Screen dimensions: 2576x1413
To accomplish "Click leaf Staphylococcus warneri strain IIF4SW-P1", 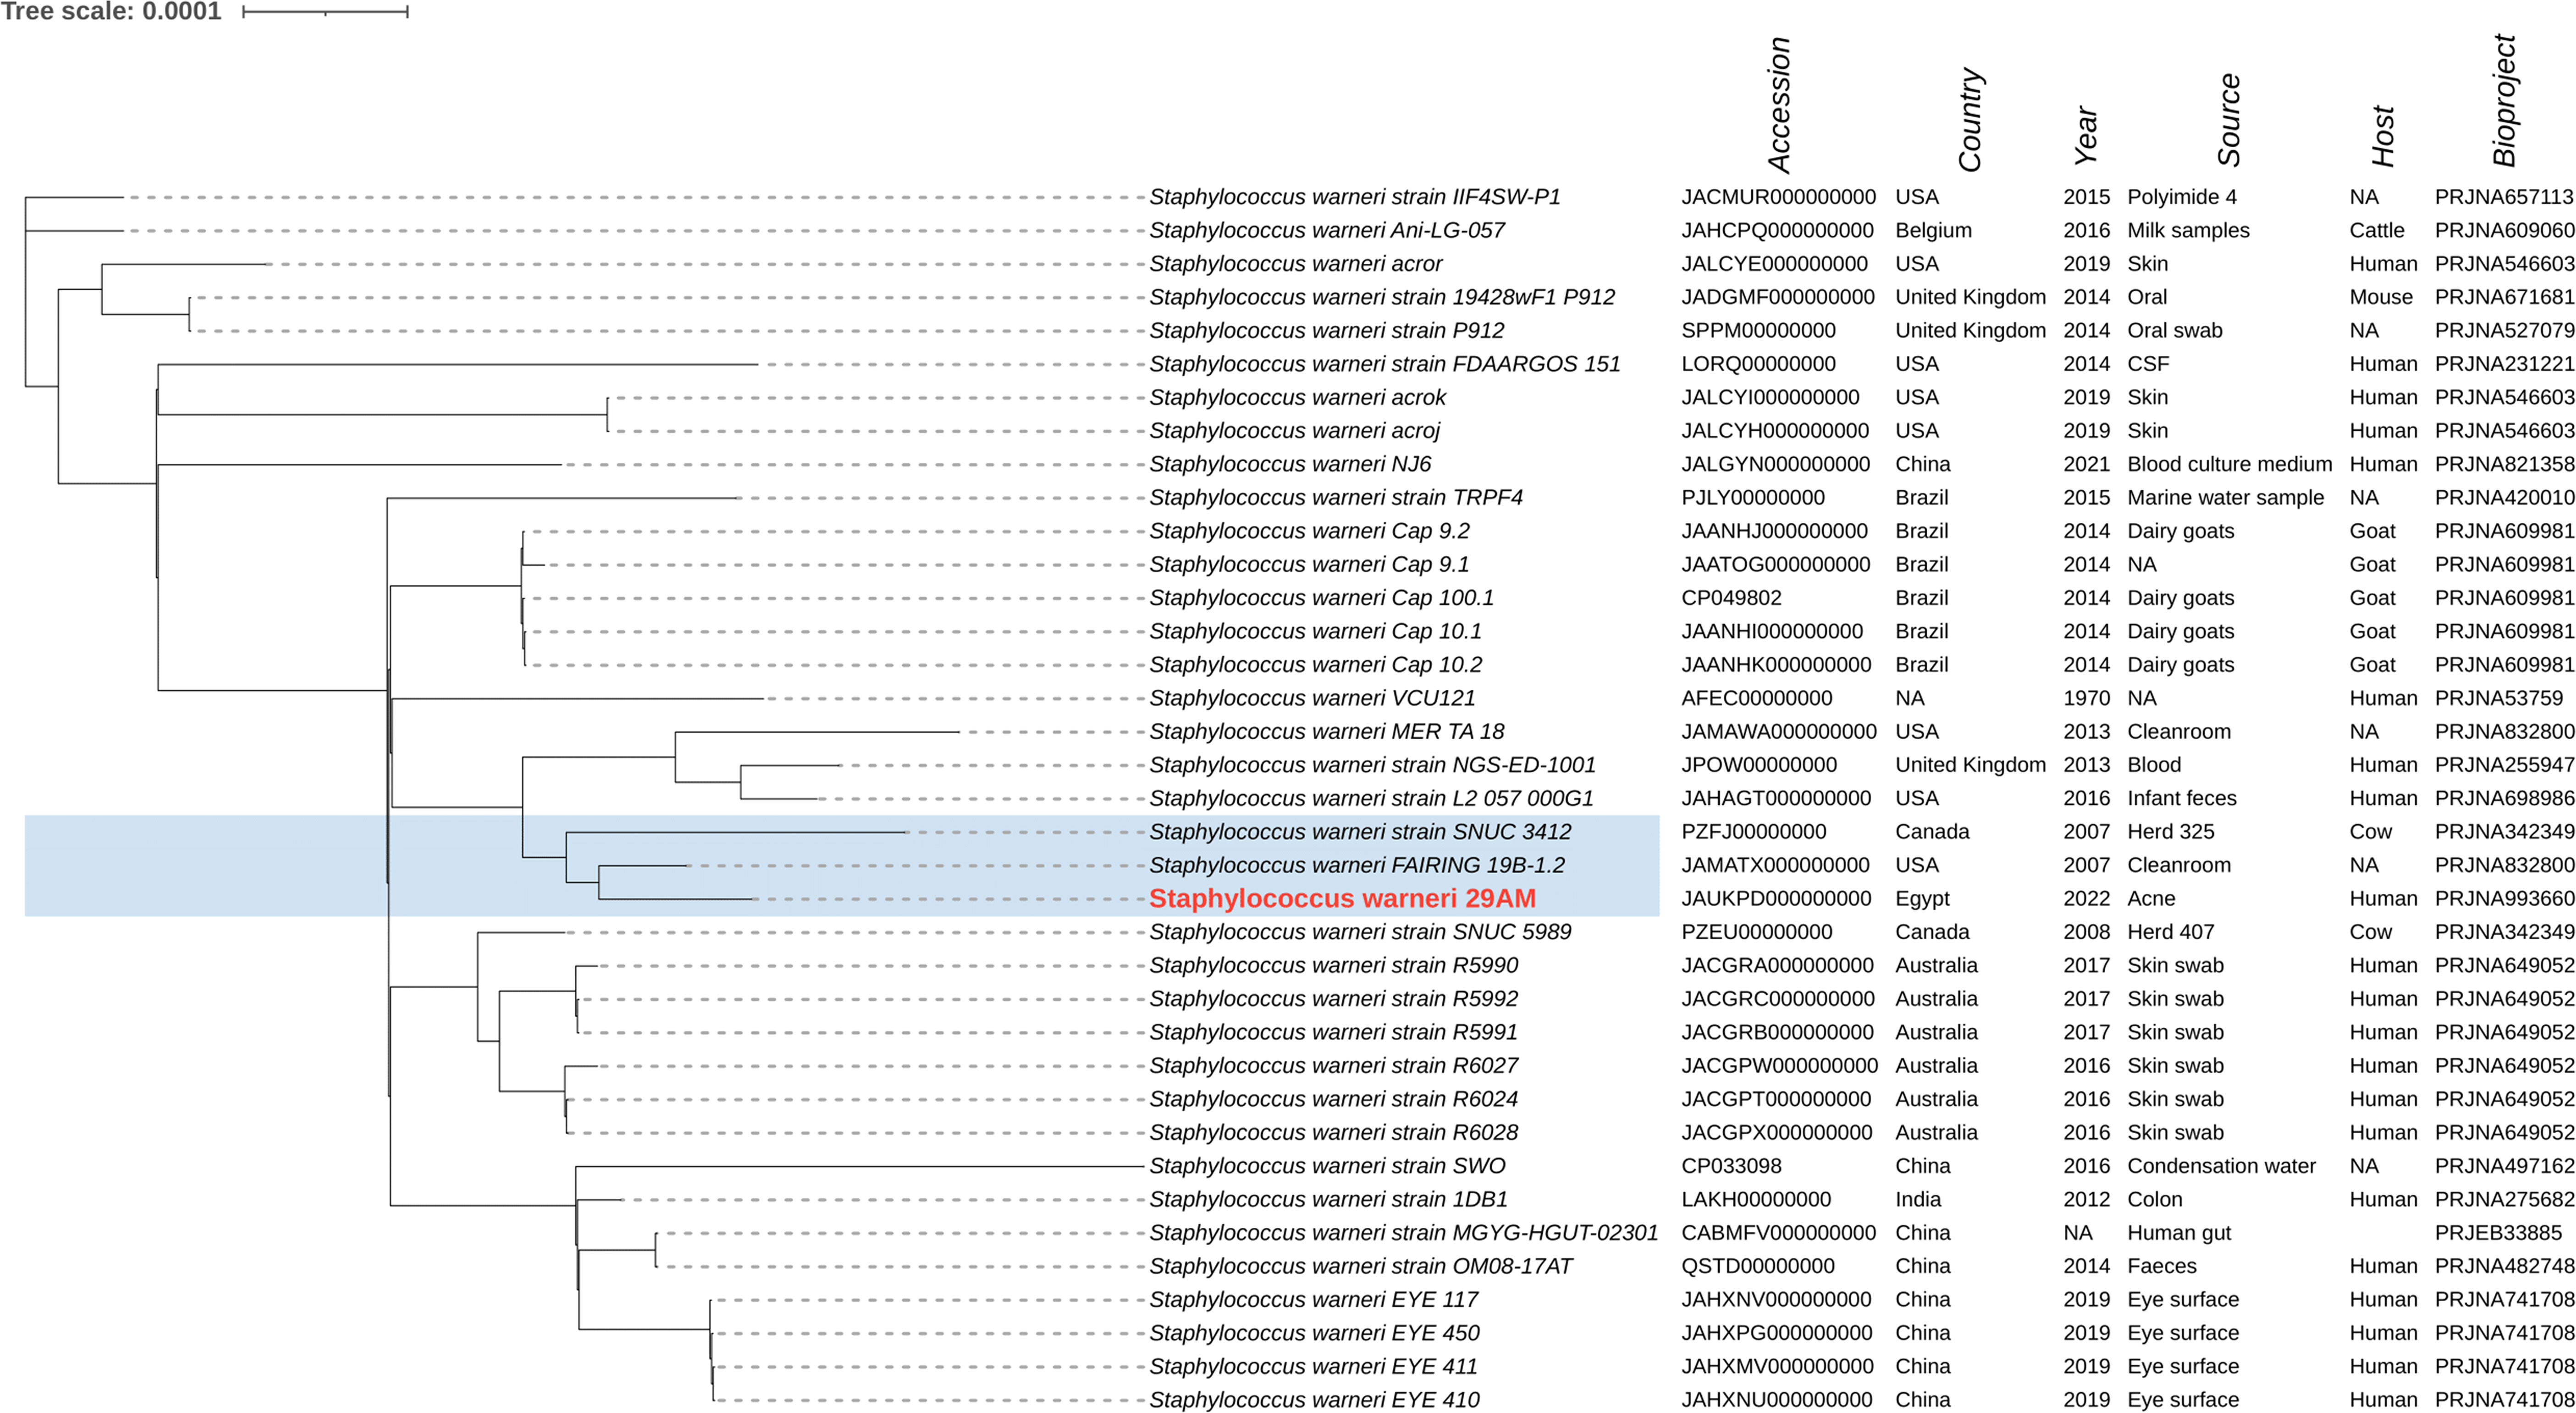I will [x=1355, y=197].
